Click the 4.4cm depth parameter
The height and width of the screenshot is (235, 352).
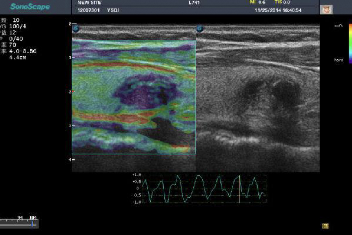[18, 57]
